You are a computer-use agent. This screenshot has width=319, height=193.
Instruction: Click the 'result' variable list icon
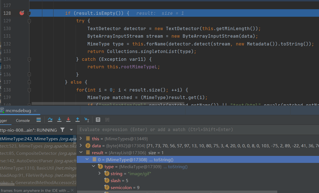(88, 153)
